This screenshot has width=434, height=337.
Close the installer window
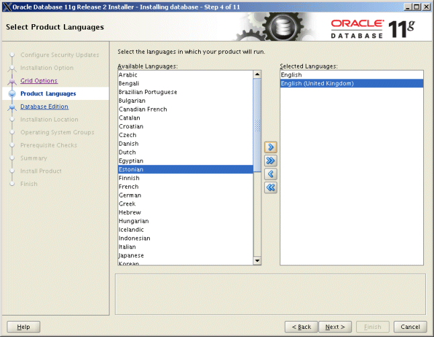(426, 7)
